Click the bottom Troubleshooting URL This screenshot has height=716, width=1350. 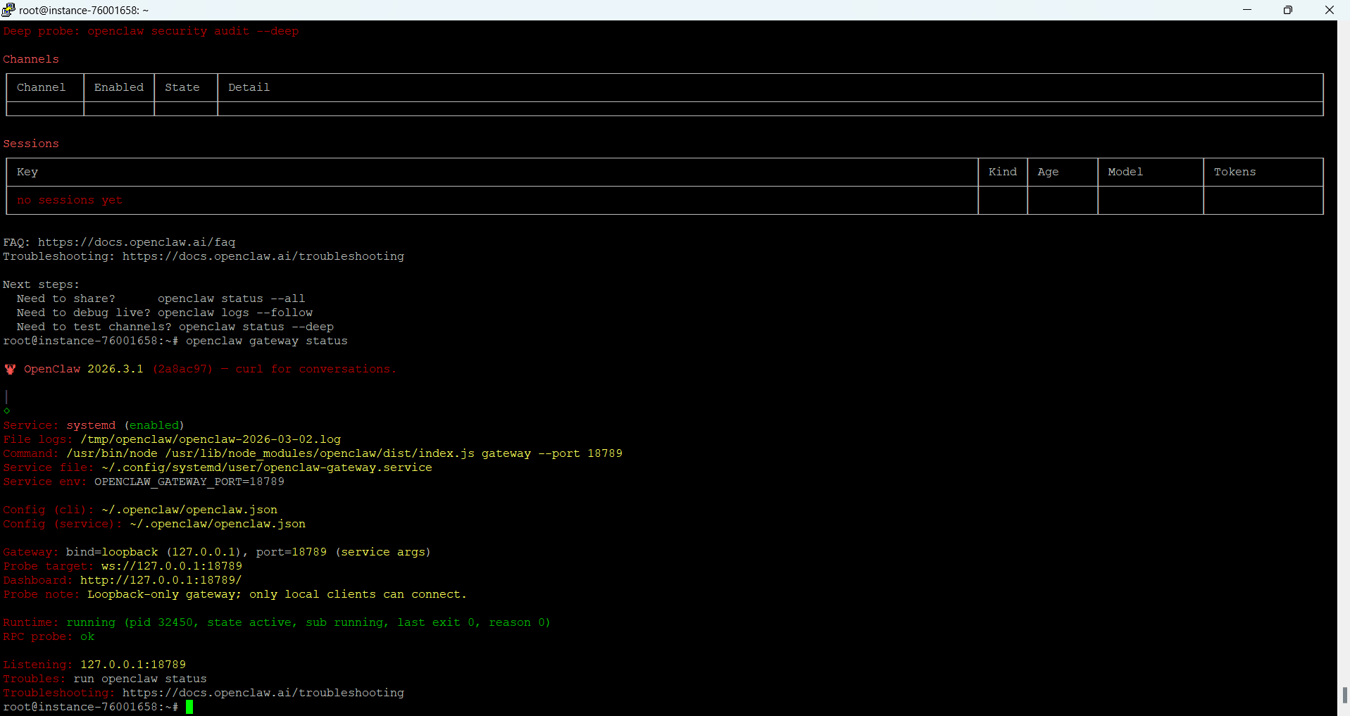(x=263, y=693)
